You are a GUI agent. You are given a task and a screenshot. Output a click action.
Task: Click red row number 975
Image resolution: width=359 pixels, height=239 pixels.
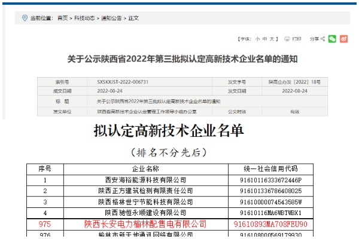45,224
